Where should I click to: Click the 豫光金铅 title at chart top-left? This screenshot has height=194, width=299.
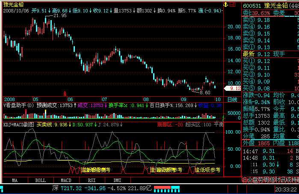(x=13, y=5)
